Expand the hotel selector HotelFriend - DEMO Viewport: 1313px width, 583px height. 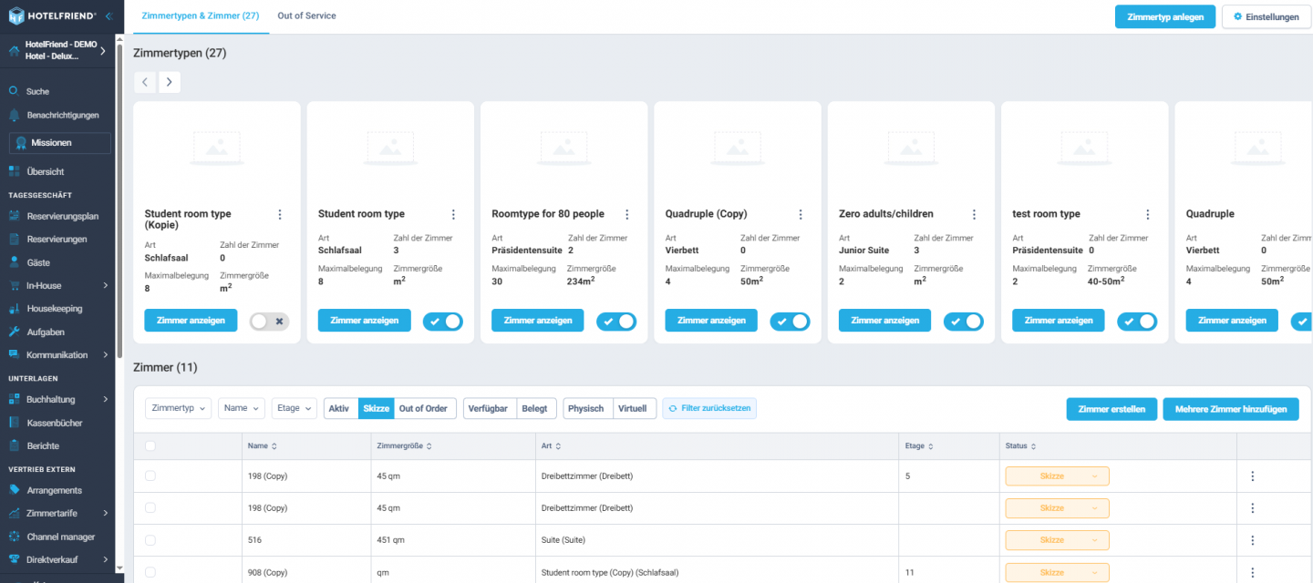point(103,51)
